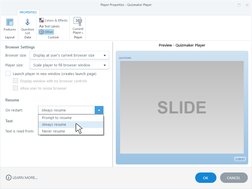Viewport: 252px width, 189px height.
Task: Open the Features layout icon
Action: (x=10, y=25)
